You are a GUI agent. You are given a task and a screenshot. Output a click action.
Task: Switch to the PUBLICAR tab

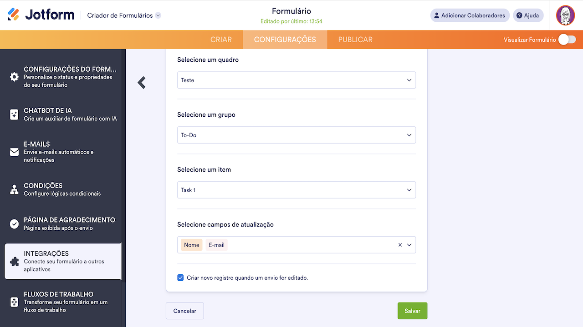click(355, 40)
